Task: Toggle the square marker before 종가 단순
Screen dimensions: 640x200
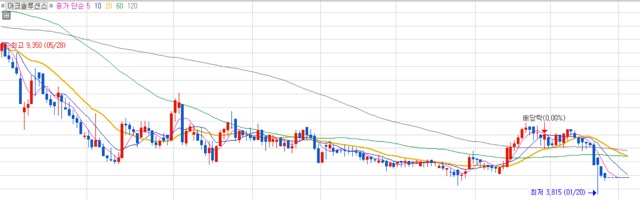Action: (51, 6)
